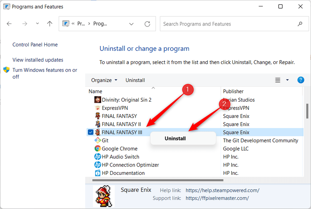Image resolution: width=311 pixels, height=209 pixels.
Task: Click the magnifier search icon
Action: coord(300,24)
